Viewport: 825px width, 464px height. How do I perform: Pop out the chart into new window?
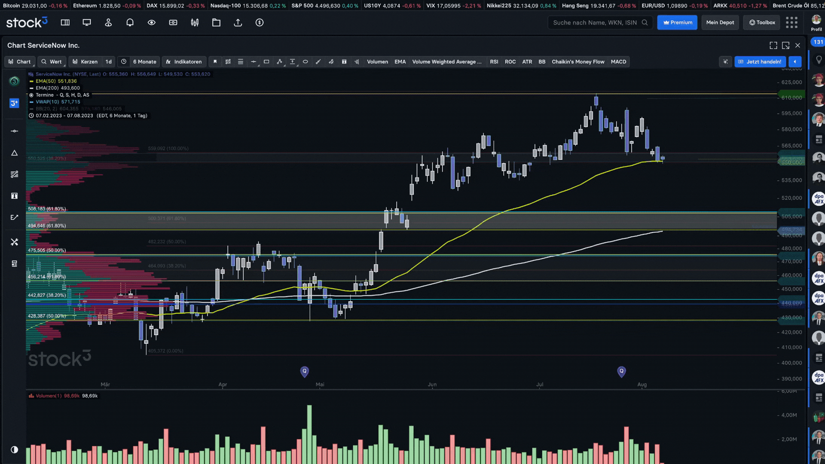pyautogui.click(x=785, y=45)
